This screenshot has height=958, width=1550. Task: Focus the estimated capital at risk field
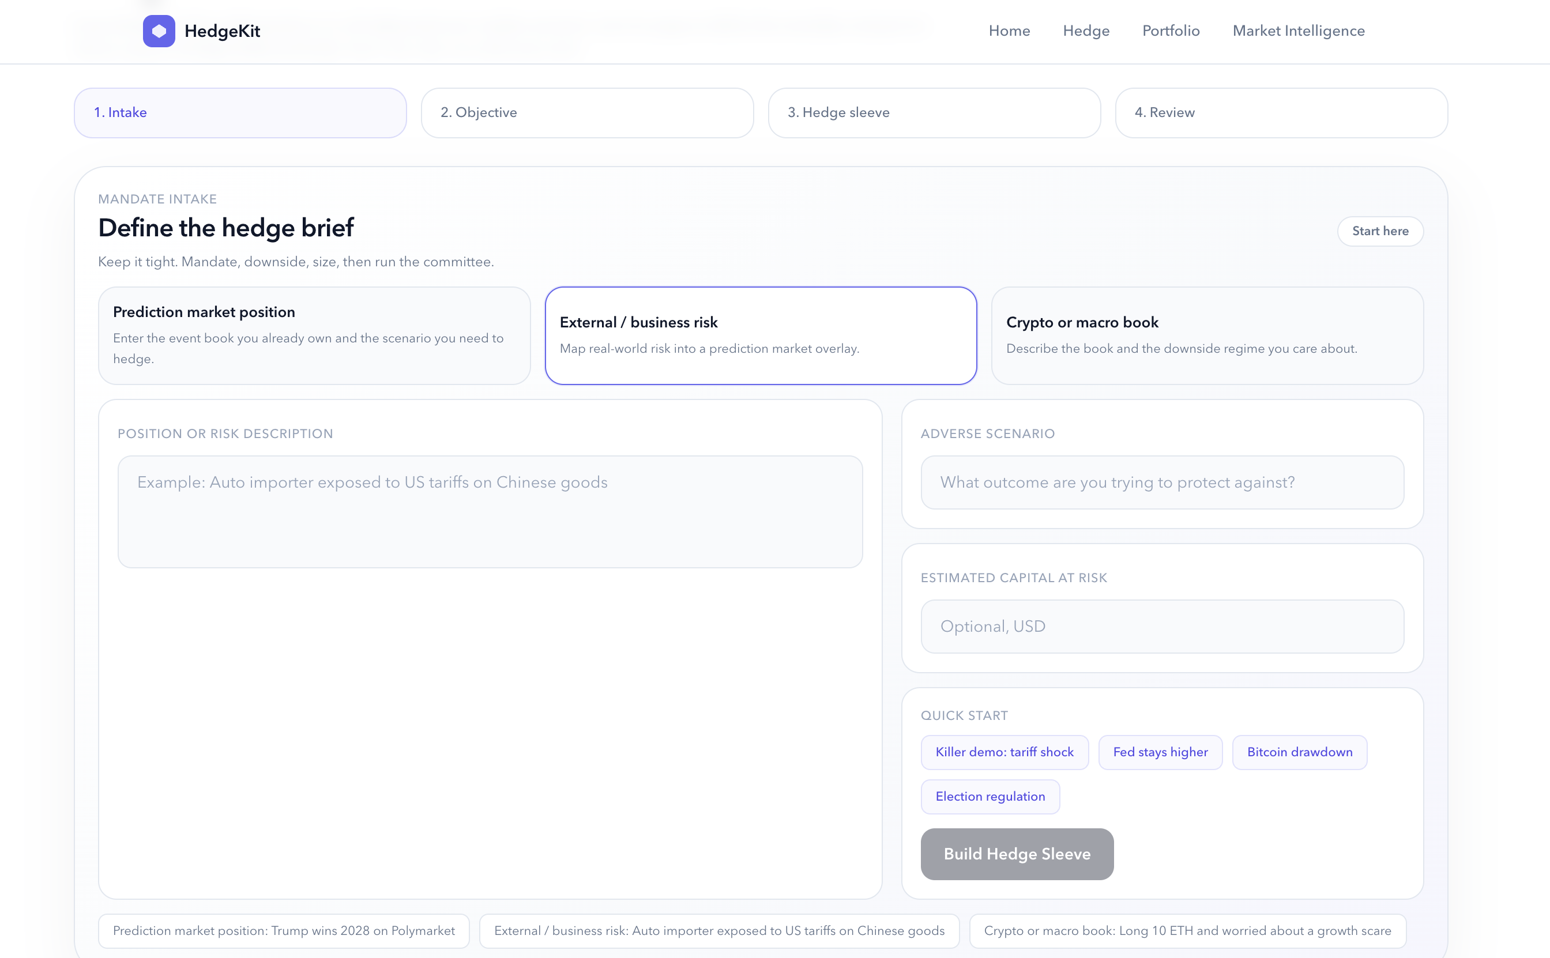click(1161, 626)
